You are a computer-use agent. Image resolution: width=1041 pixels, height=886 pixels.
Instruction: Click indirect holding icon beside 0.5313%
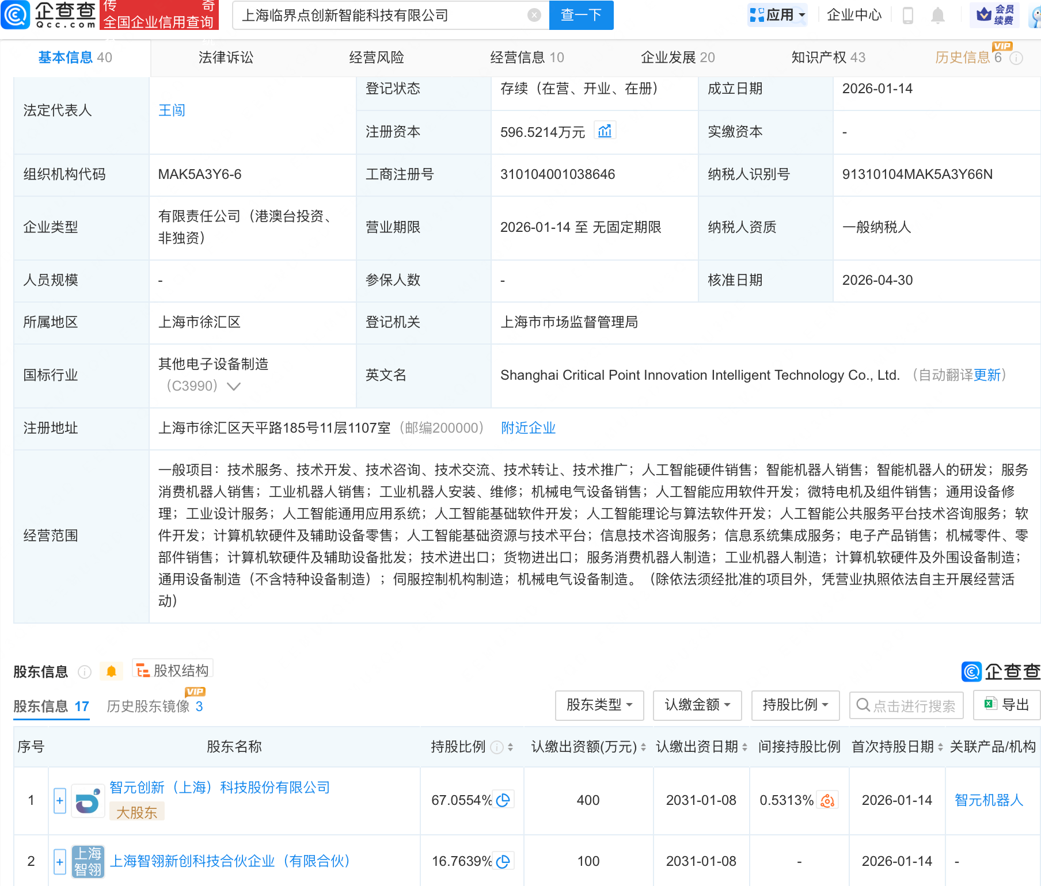pos(827,800)
